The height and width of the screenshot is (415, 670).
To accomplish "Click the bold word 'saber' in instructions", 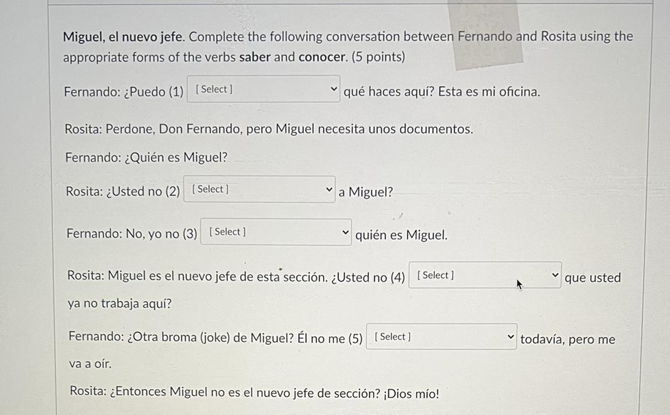I will pos(255,57).
